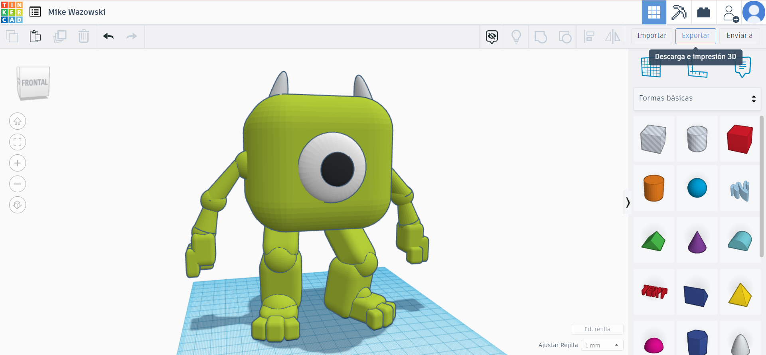Collapse the shapes panel chevron
Image resolution: width=766 pixels, height=355 pixels.
(x=628, y=203)
